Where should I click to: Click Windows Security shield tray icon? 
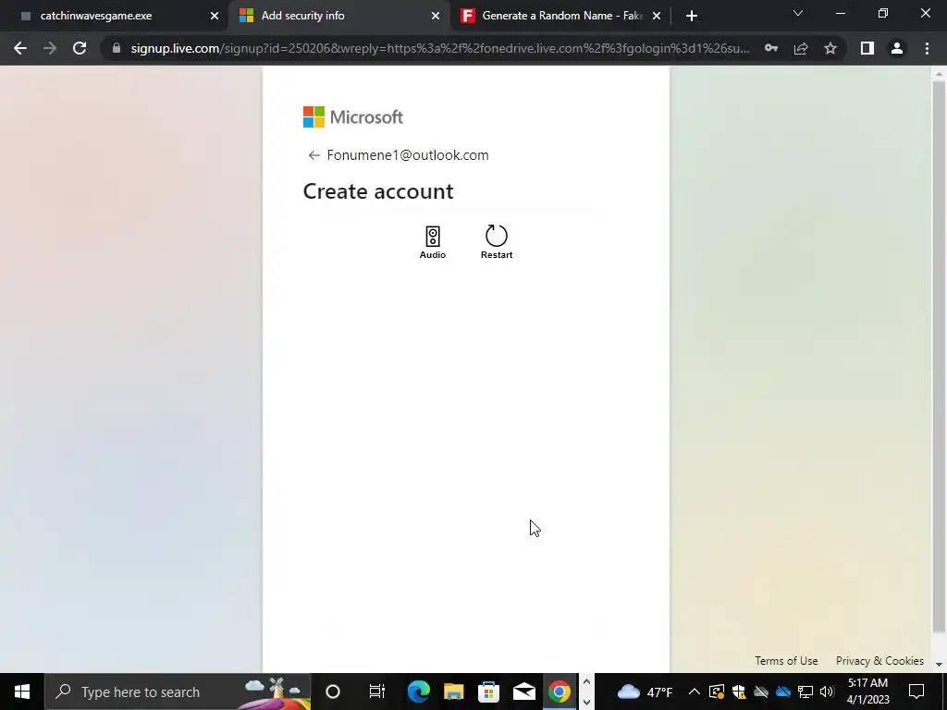[x=739, y=692]
